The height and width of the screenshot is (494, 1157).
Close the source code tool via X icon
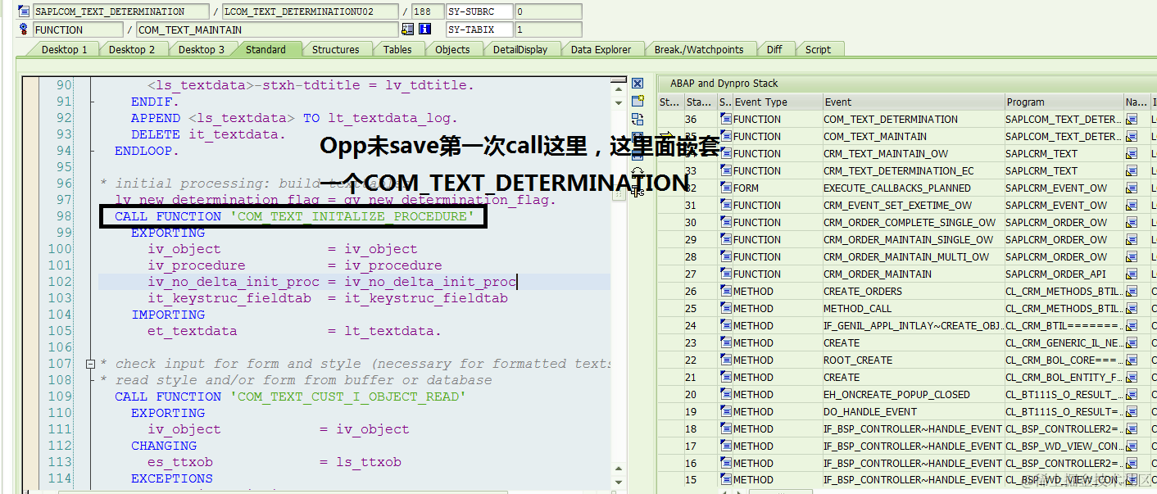coord(637,84)
